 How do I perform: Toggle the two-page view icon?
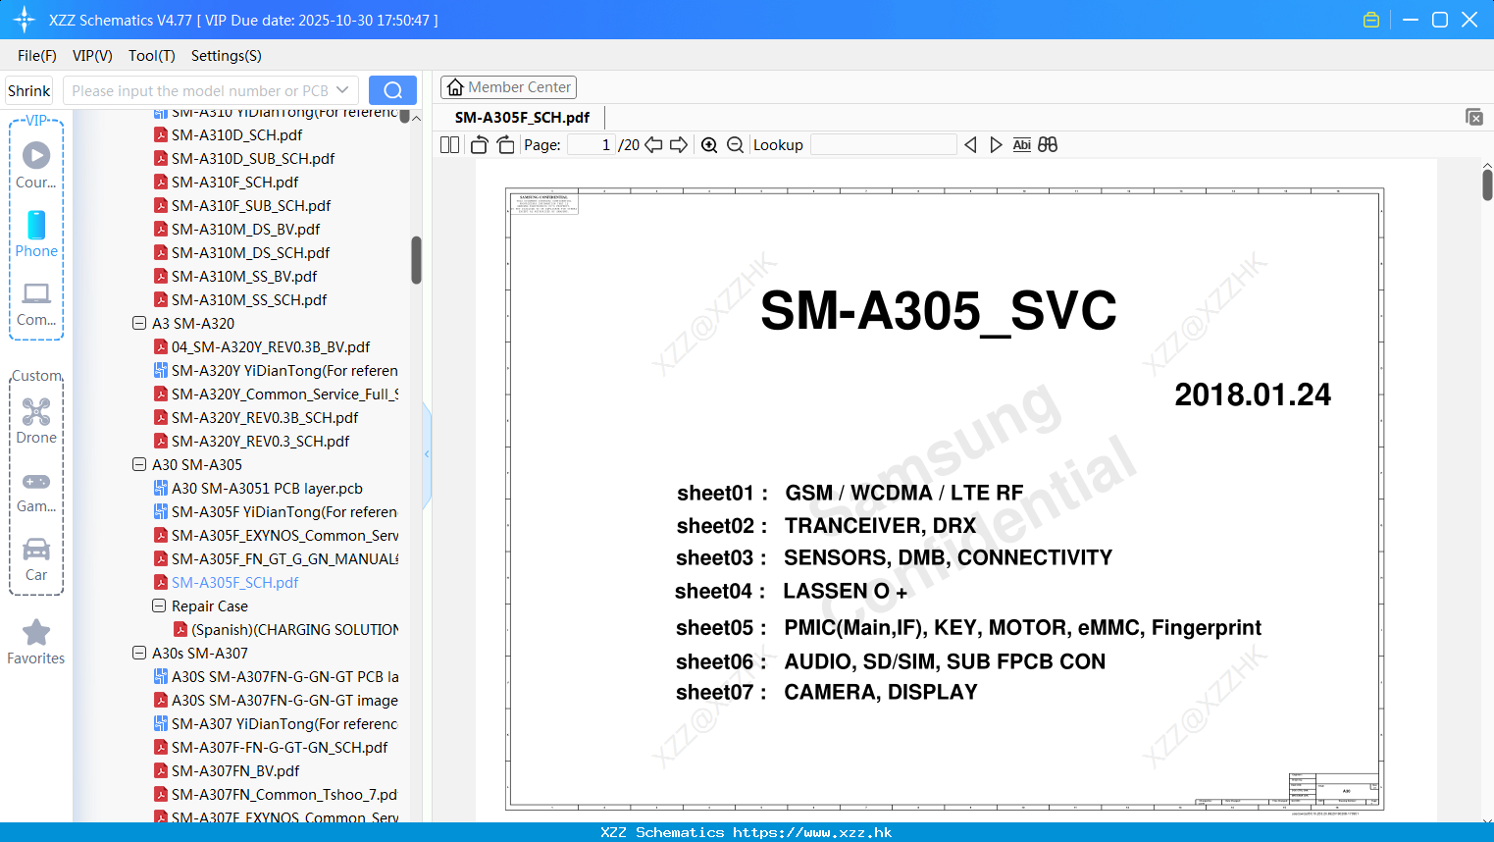point(450,145)
